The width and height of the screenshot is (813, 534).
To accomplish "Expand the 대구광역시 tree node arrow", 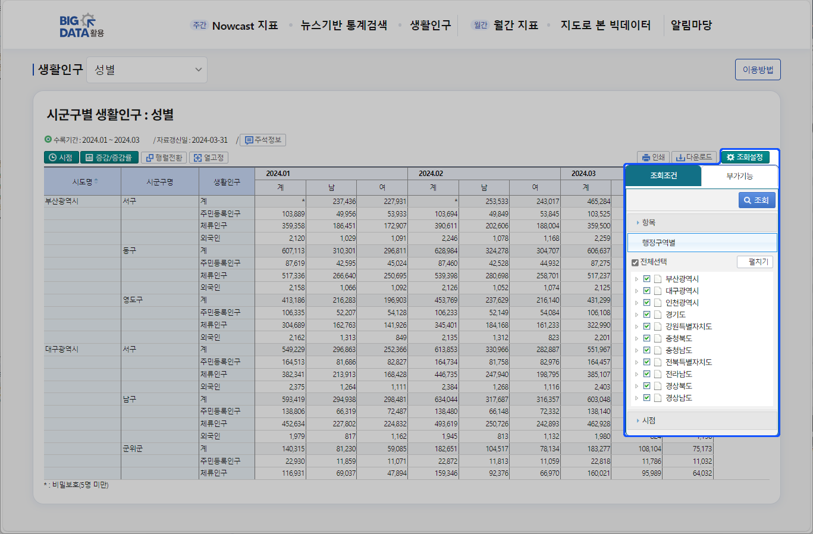I will (636, 291).
